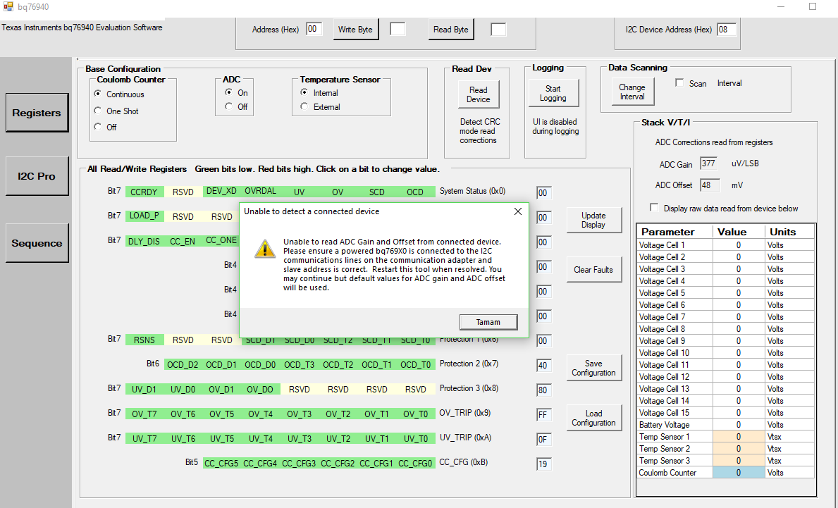This screenshot has height=508, width=838.
Task: Click the System Status register value box
Action: (x=543, y=193)
